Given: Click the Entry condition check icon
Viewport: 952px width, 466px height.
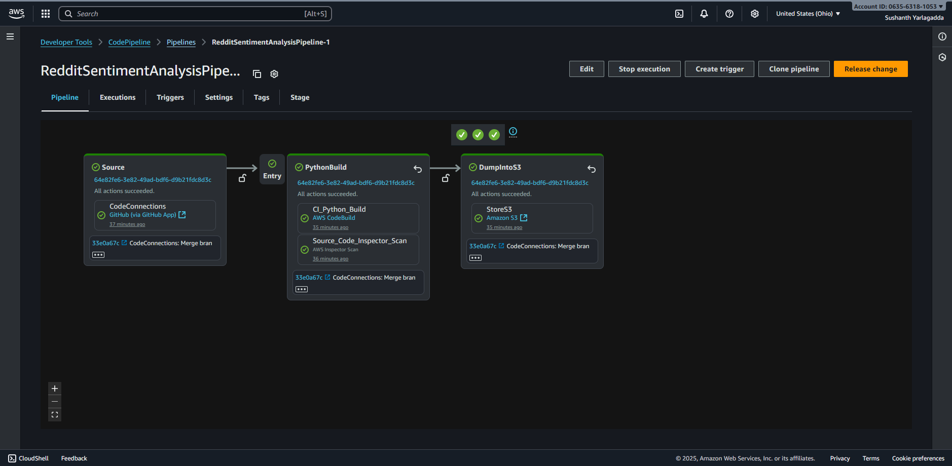Looking at the screenshot, I should coord(272,164).
